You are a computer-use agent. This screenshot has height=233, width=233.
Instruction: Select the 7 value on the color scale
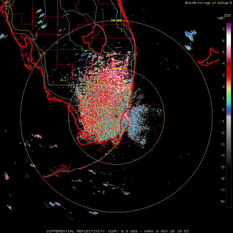point(223,29)
